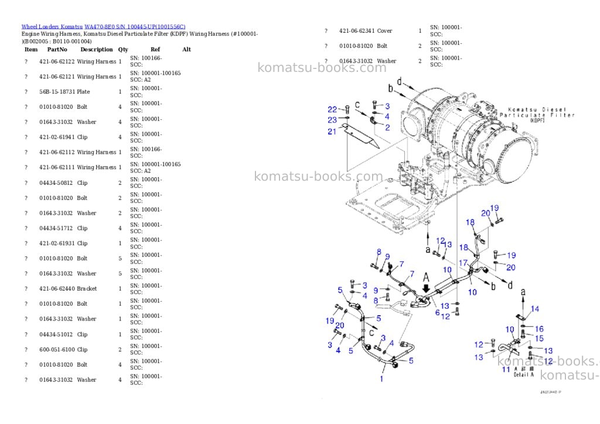Click callout number 16 in Detail A
Image resolution: width=600 pixels, height=424 pixels.
coord(539,329)
